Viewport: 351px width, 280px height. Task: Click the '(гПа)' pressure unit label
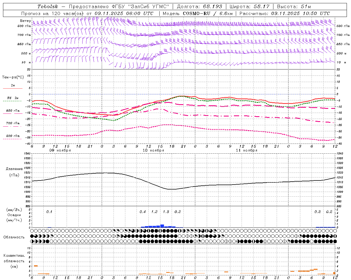14,175
